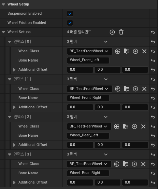Click index 3 Additional Offset Y value
This screenshot has height=189, width=158.
click(107, 183)
